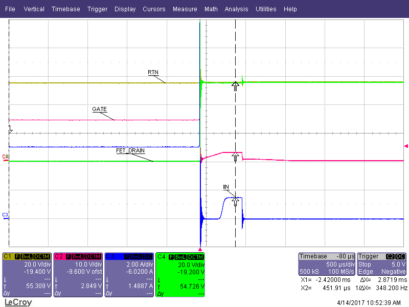
Task: Click the DC coupling badge in Trigger panel
Action: 399,256
